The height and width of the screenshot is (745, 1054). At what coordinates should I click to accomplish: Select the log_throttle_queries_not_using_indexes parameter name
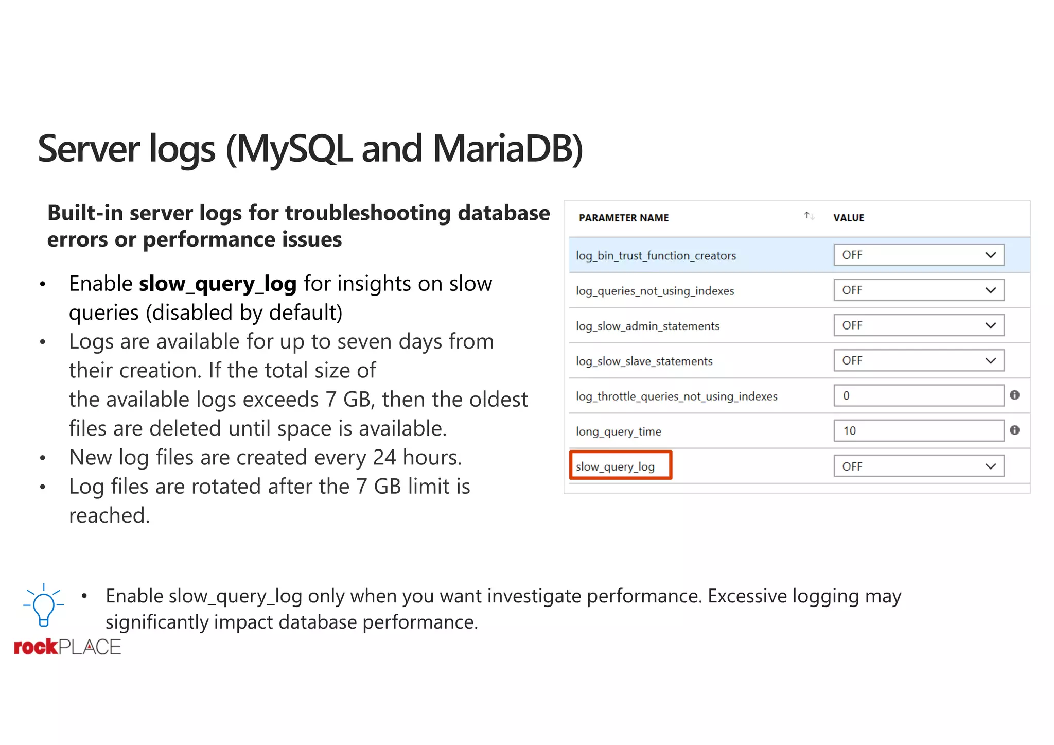tap(676, 396)
